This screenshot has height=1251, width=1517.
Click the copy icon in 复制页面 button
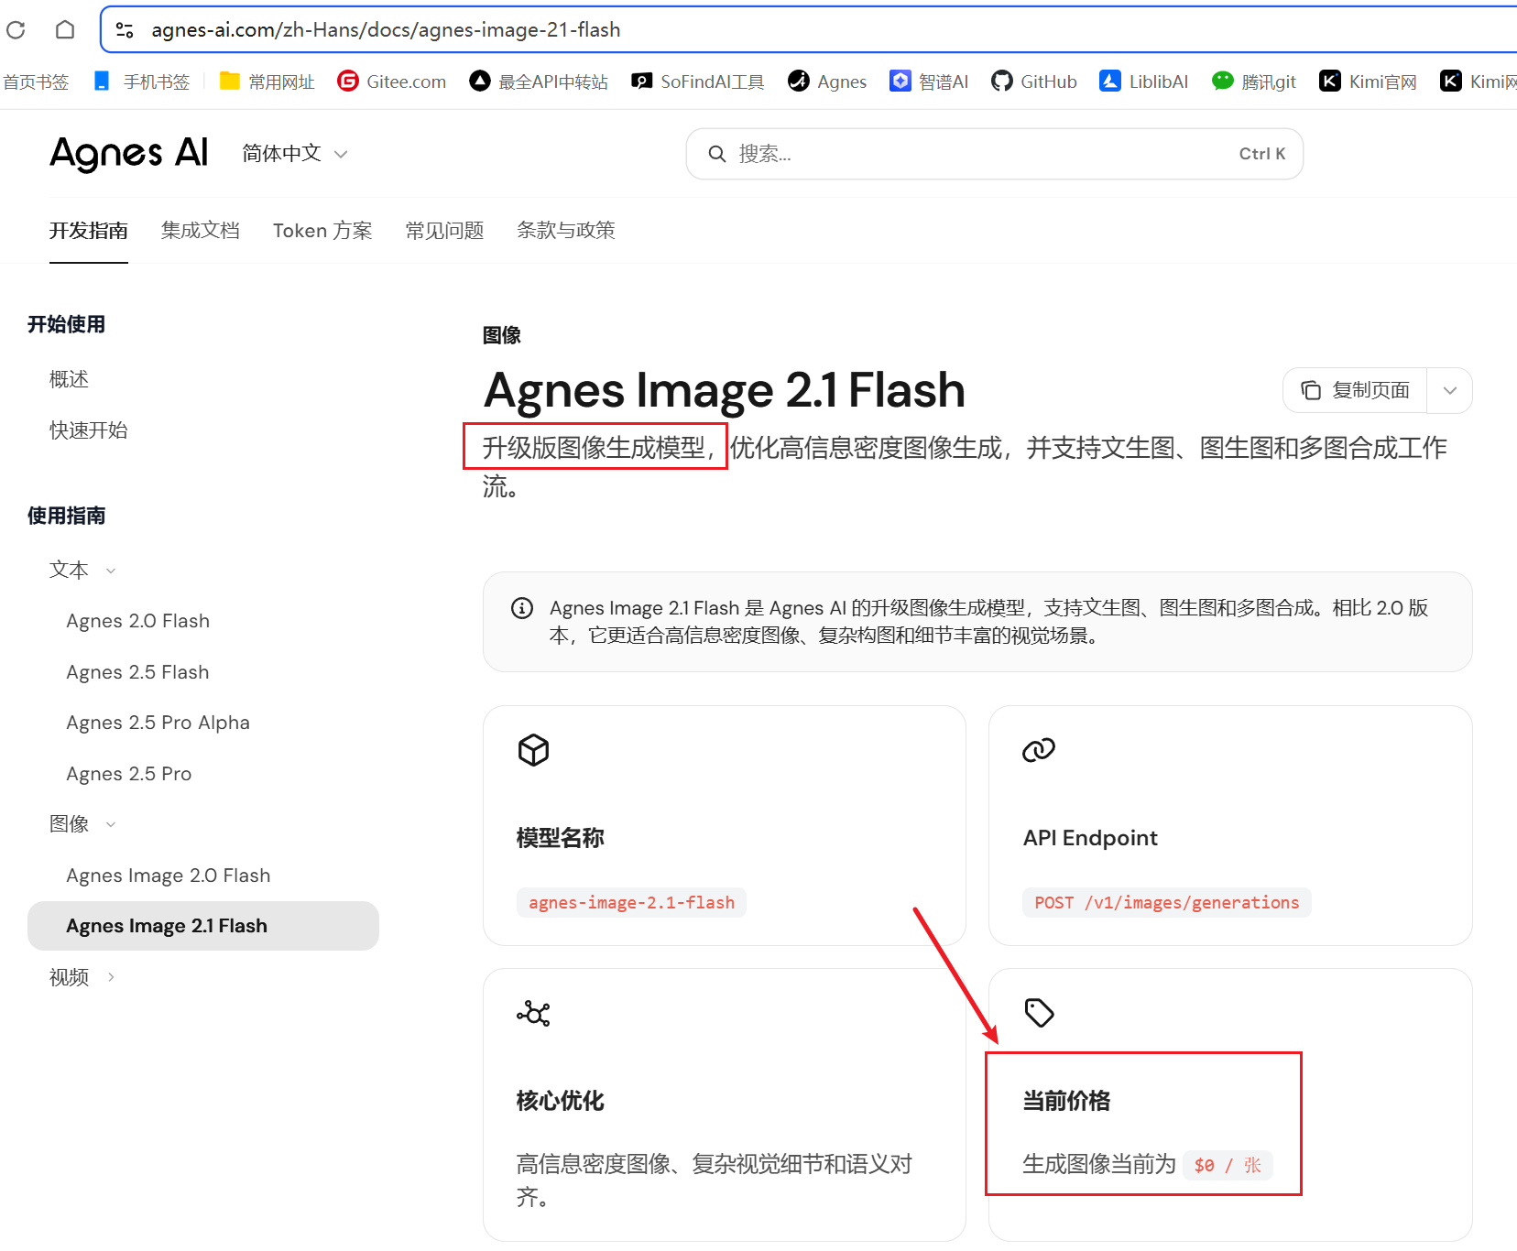(1311, 391)
